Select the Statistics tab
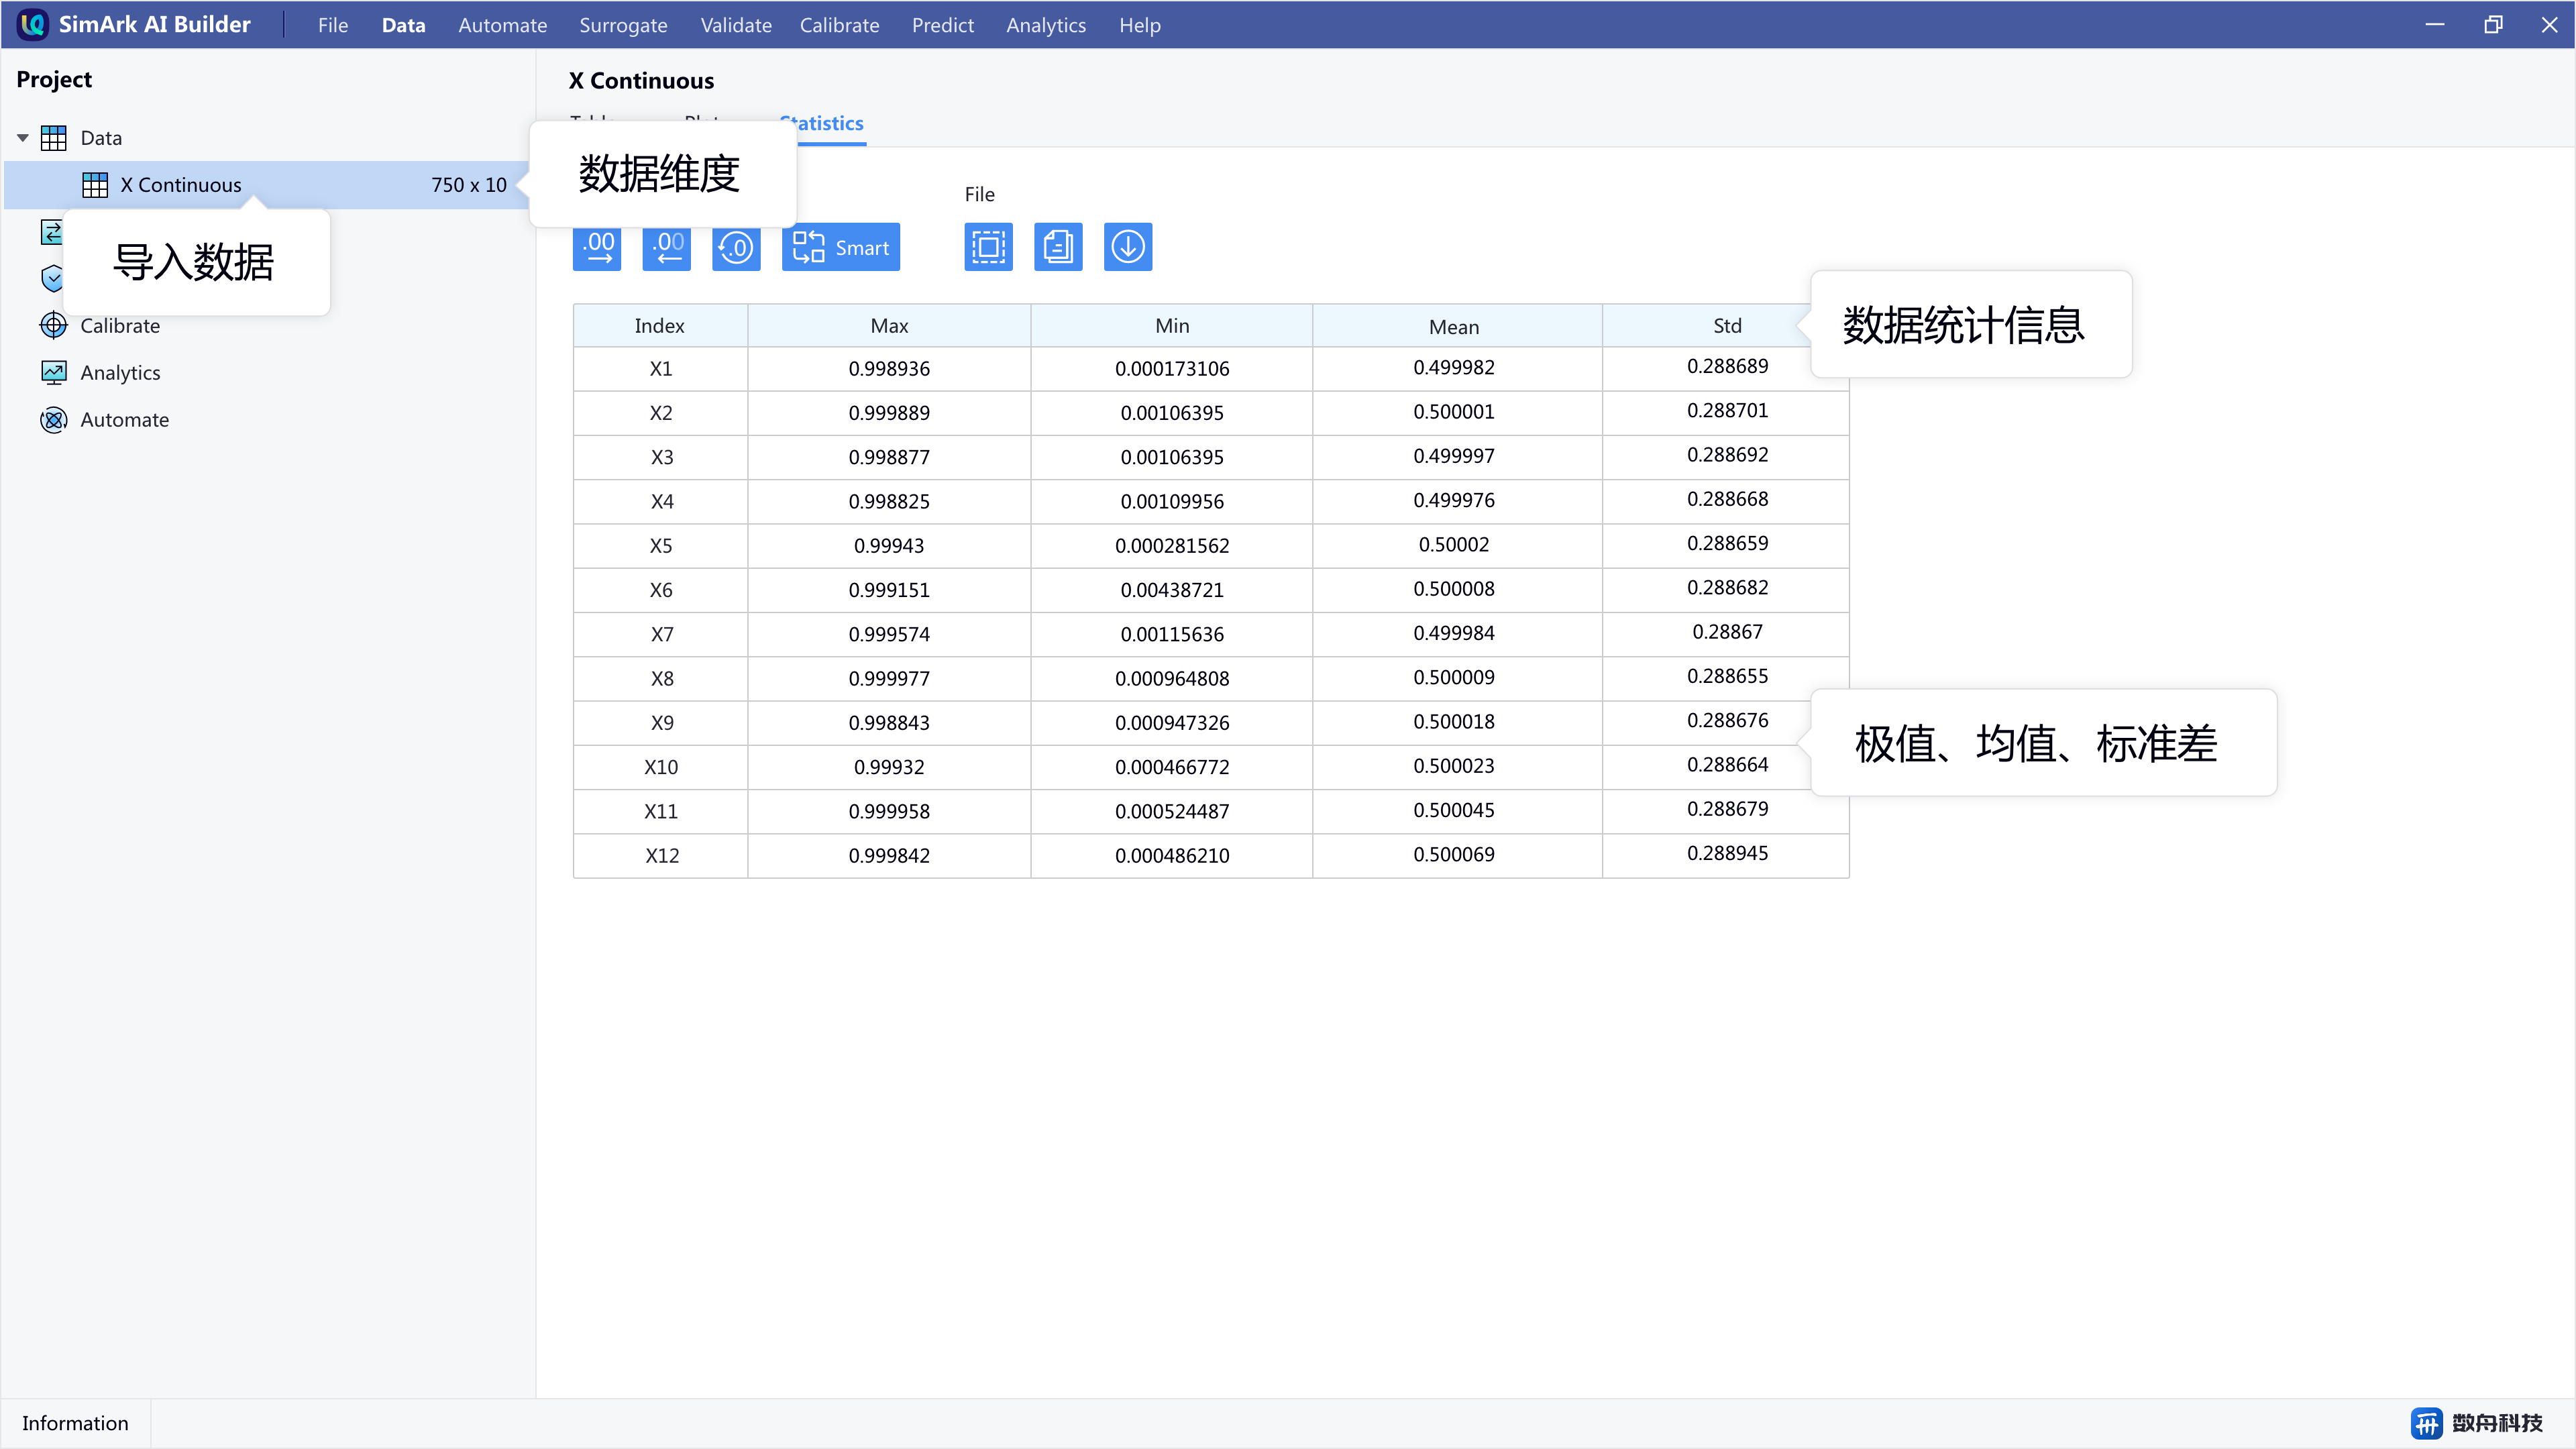 click(x=822, y=124)
